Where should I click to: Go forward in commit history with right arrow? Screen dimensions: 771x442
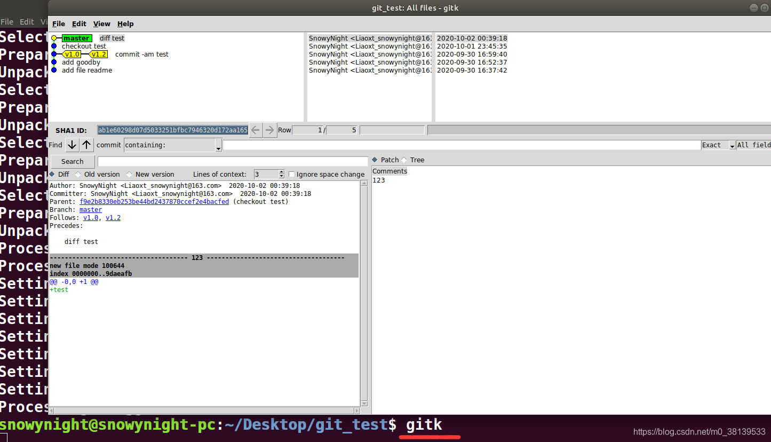click(270, 130)
